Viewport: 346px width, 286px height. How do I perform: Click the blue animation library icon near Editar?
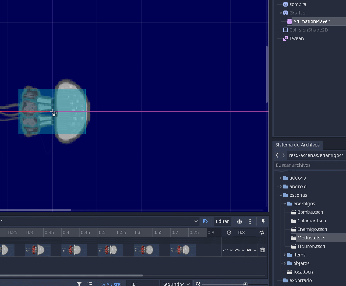pyautogui.click(x=205, y=221)
